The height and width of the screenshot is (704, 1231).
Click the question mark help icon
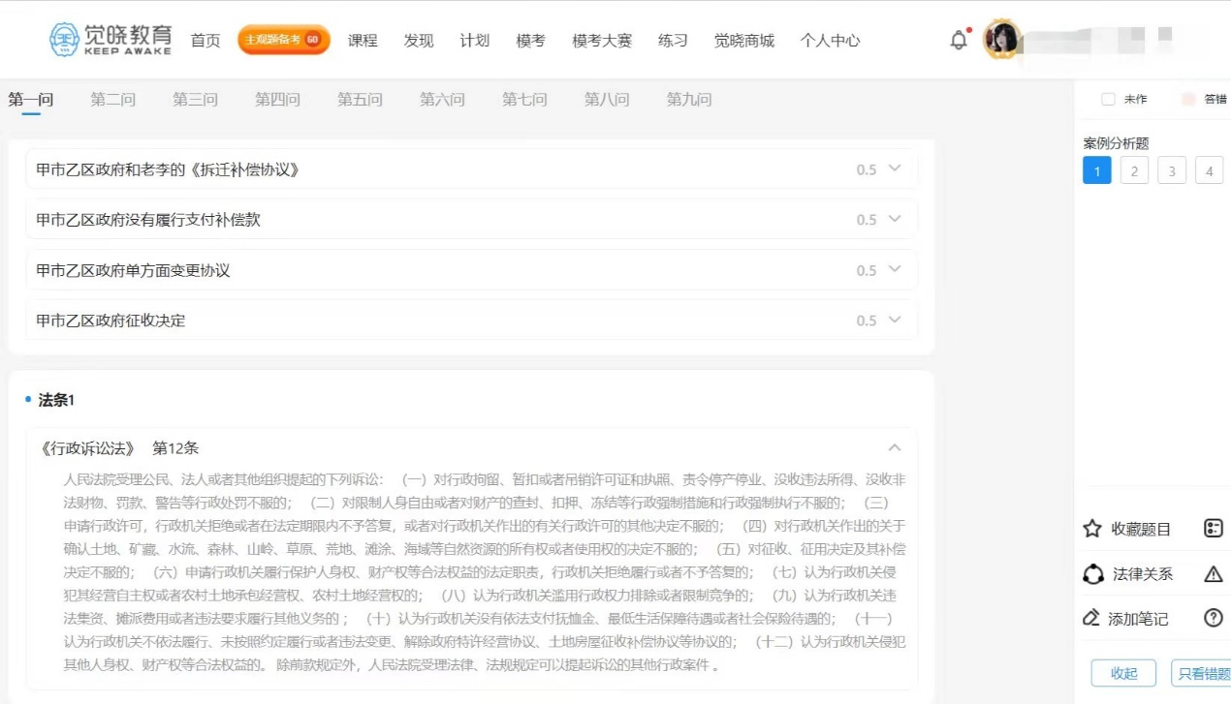(x=1214, y=618)
